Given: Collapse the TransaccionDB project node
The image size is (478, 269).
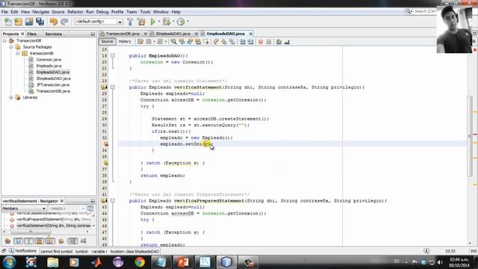Looking at the screenshot, I should [4, 40].
